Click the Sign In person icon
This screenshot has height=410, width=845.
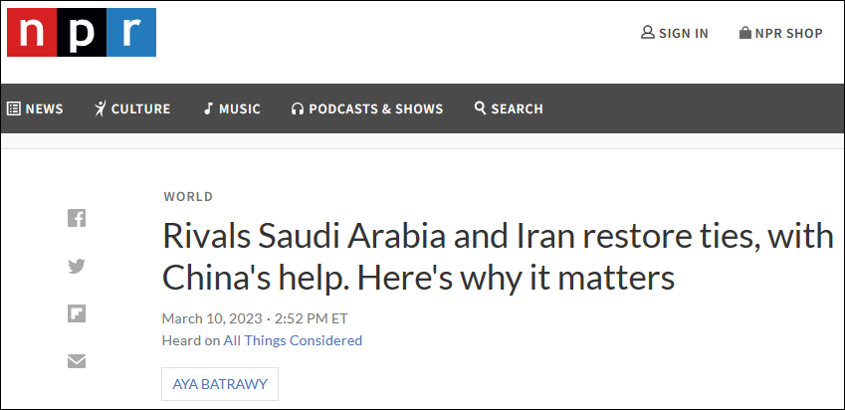point(648,33)
